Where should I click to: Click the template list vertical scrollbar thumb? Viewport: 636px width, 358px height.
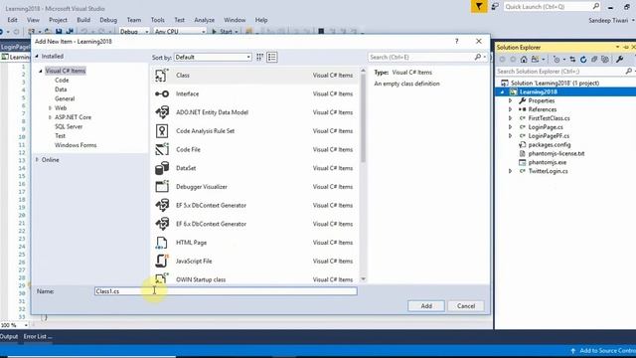(x=363, y=117)
